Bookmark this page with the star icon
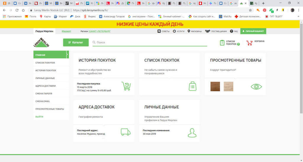 point(250,10)
